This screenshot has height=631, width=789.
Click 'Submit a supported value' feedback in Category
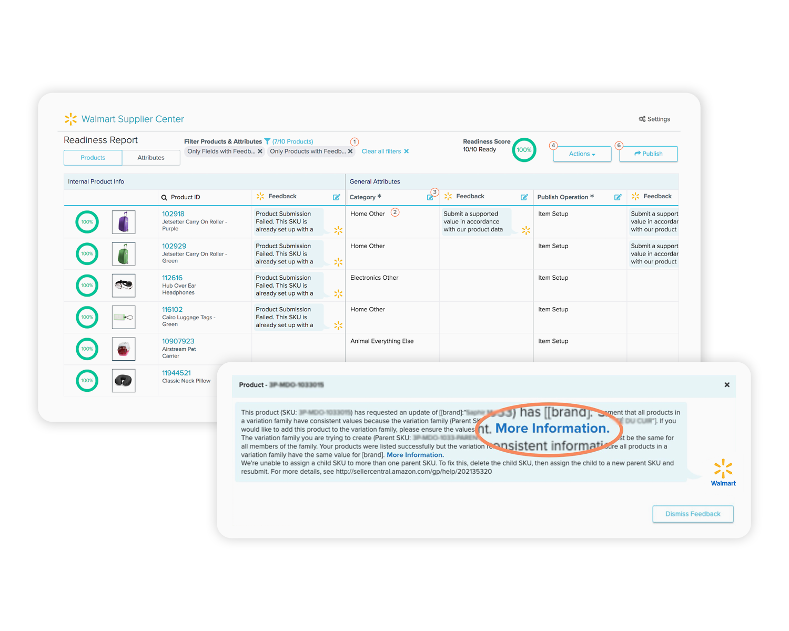(476, 222)
